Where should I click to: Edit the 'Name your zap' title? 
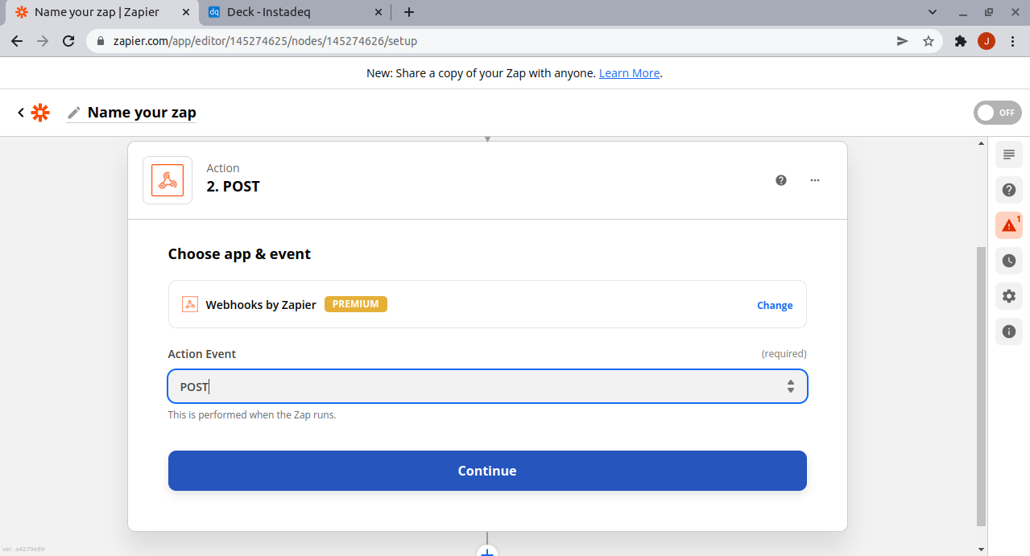coord(142,113)
